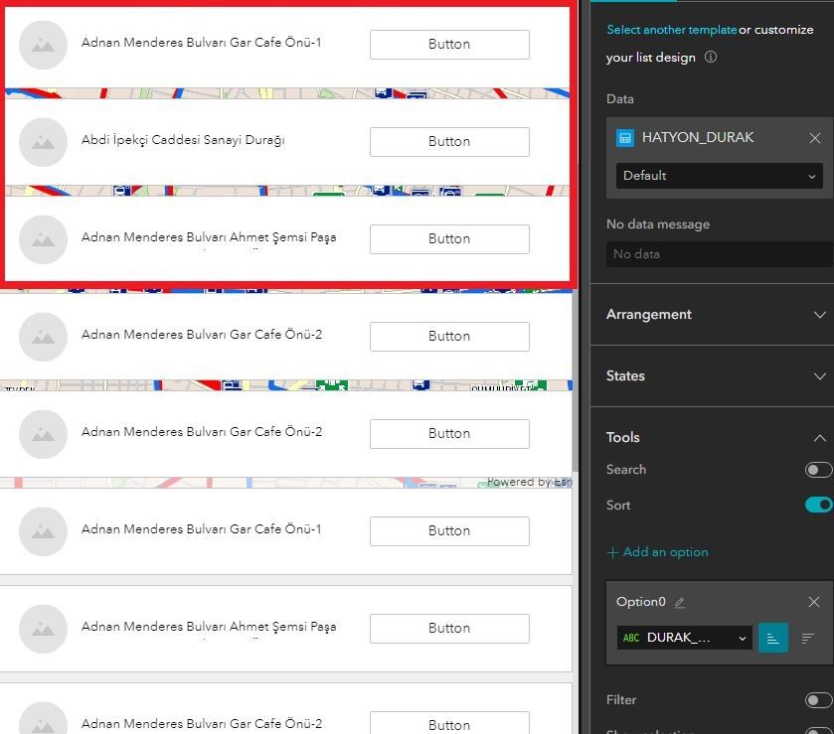Delete the Option0 sort option
Viewport: 834px width, 734px height.
coord(813,602)
